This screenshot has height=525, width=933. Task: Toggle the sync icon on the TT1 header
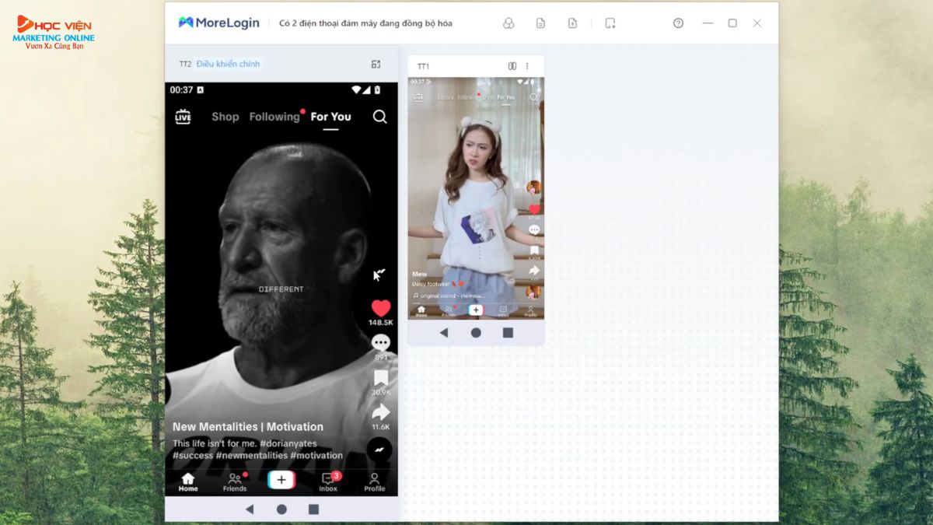click(x=512, y=66)
